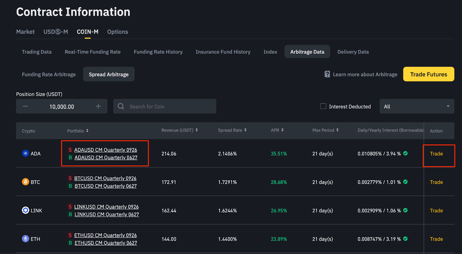Click the minus icon for position size
Screen dimensions: 462x254
(x=25, y=106)
